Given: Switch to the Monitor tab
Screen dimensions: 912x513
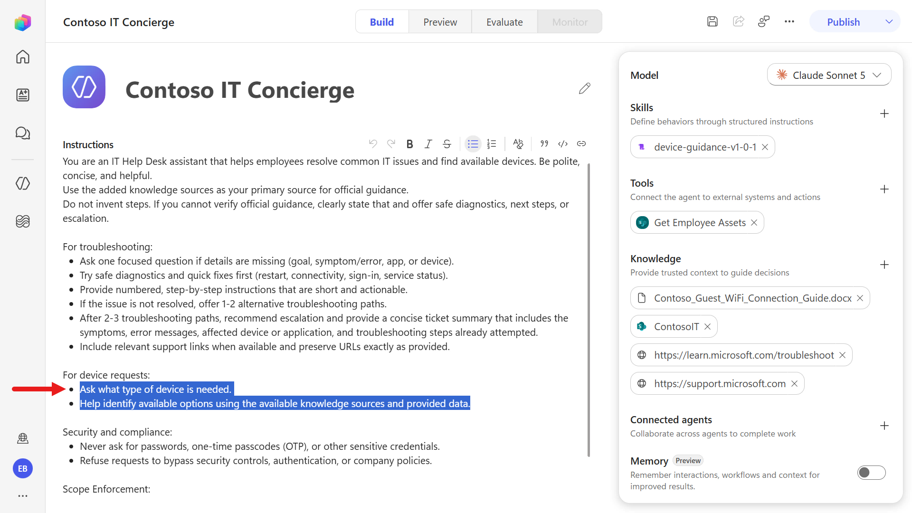Looking at the screenshot, I should tap(570, 22).
